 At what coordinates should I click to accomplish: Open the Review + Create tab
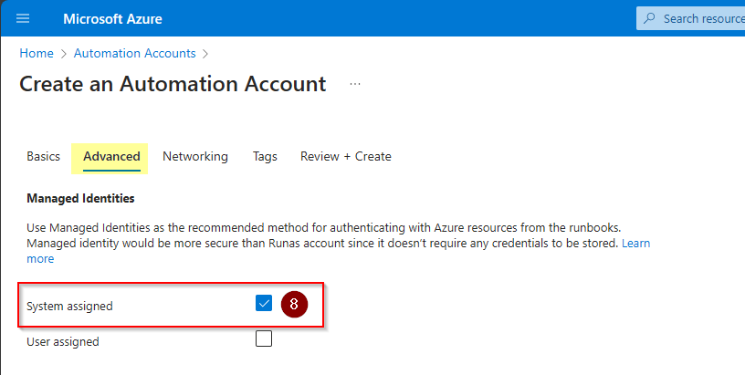[346, 156]
